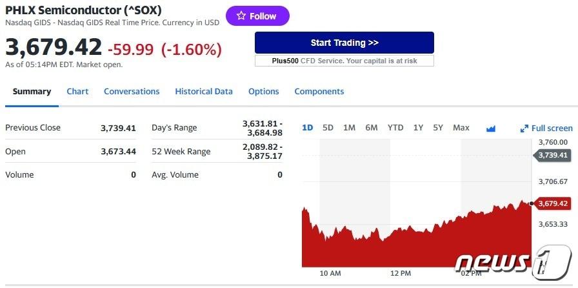The image size is (578, 288).
Task: Switch chart range to 5D
Action: 328,128
